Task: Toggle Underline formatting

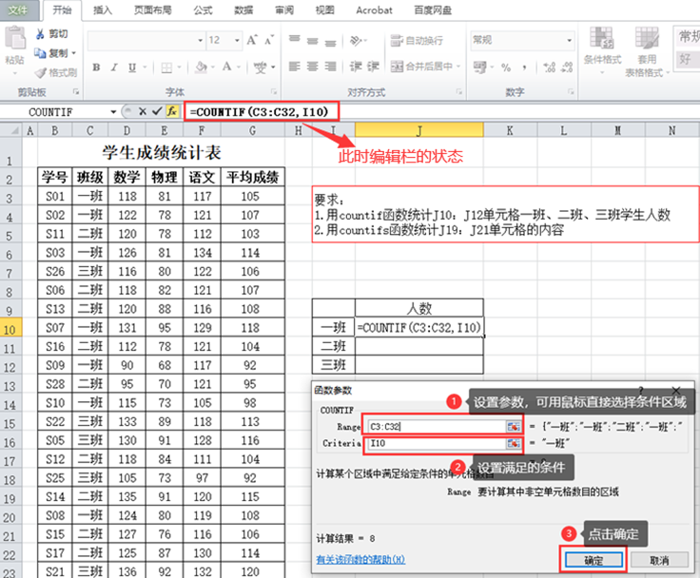Action: click(132, 67)
